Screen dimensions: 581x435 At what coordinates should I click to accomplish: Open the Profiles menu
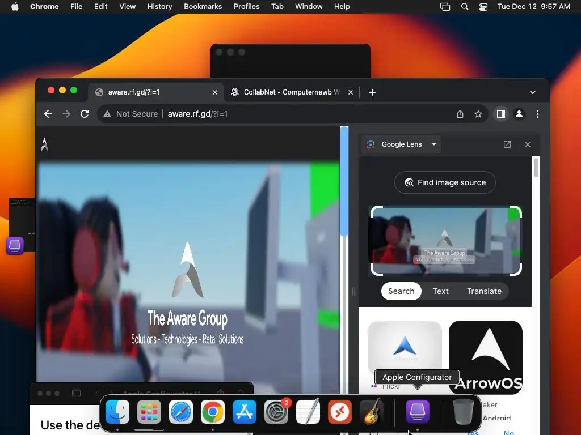(x=246, y=7)
